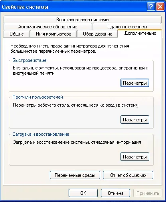This screenshot has width=166, height=202.
Task: Select the Удаленные сеансы tab
Action: pos(127,27)
